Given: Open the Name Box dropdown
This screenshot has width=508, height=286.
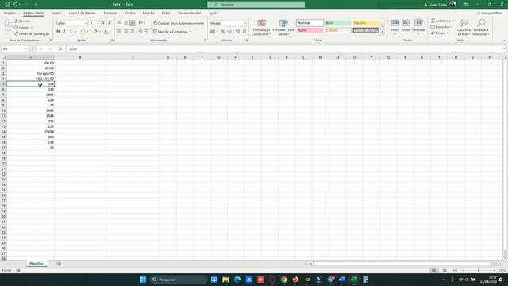Looking at the screenshot, I should pyautogui.click(x=25, y=48).
